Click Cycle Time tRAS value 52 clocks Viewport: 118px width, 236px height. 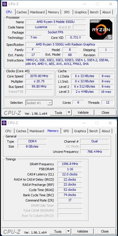pos(70,190)
